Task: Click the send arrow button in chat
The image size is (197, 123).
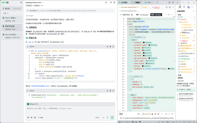Action: 112,118
